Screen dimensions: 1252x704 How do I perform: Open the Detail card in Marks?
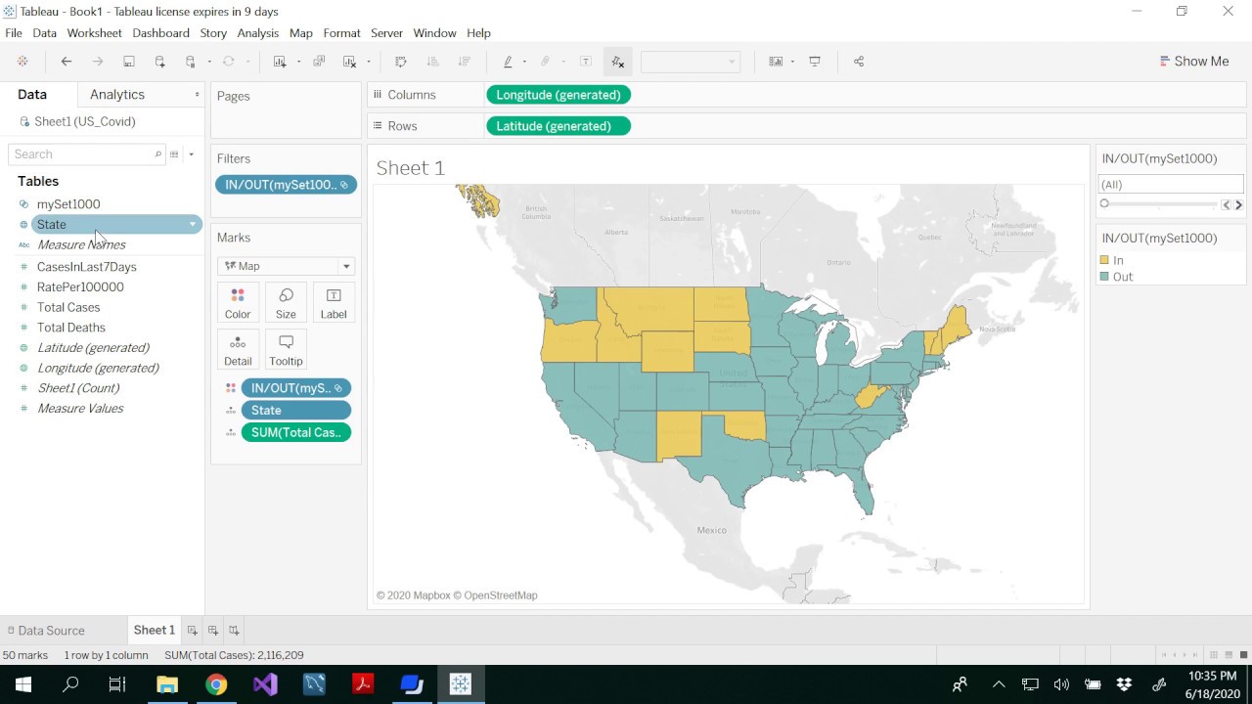238,349
